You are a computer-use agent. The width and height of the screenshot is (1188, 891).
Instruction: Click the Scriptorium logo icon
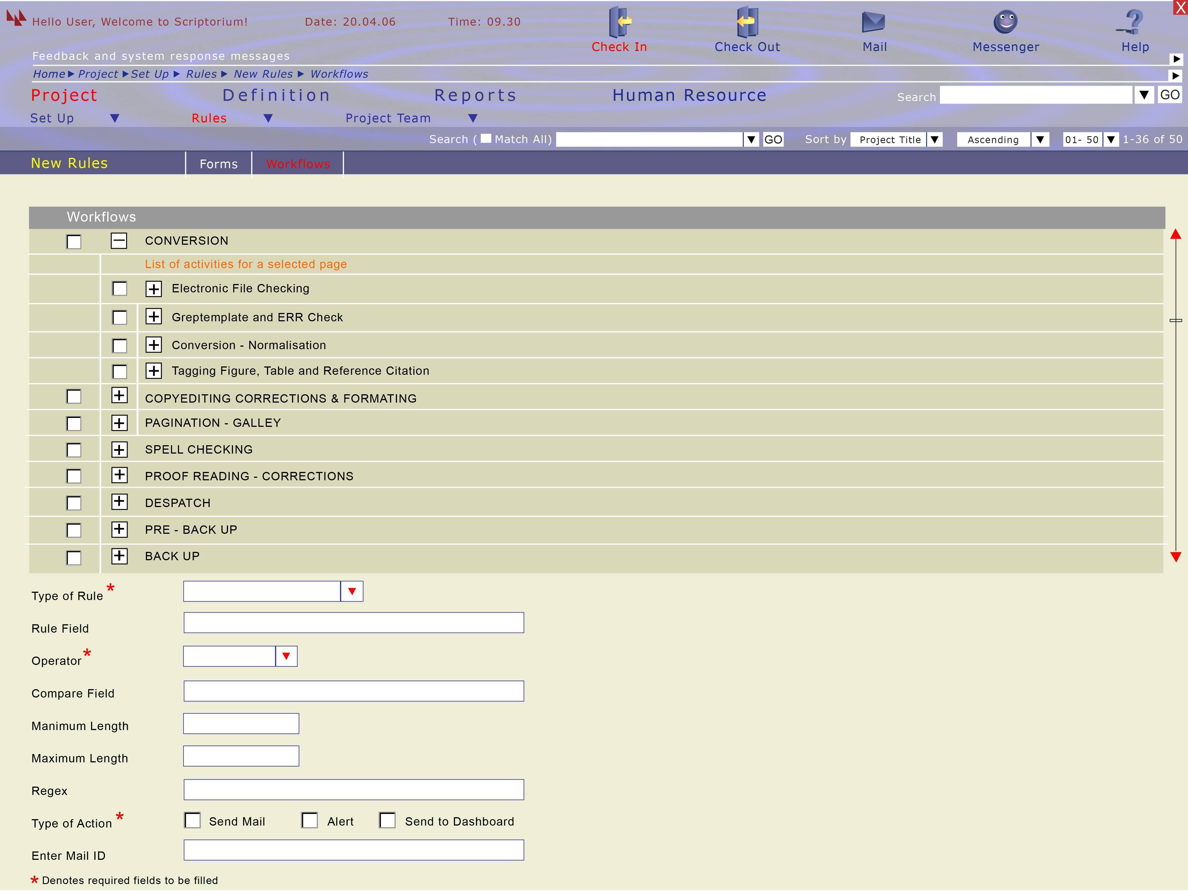click(16, 18)
